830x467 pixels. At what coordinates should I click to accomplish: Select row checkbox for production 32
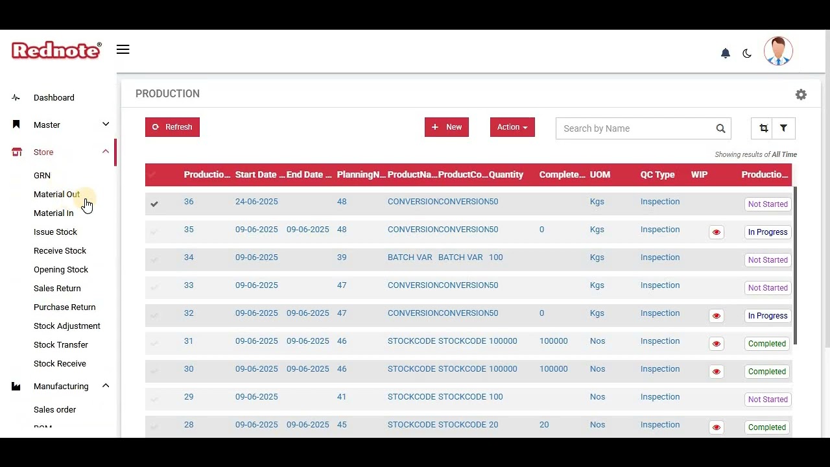click(154, 315)
